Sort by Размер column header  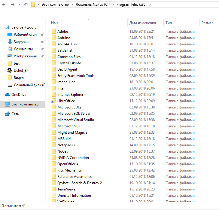(207, 23)
